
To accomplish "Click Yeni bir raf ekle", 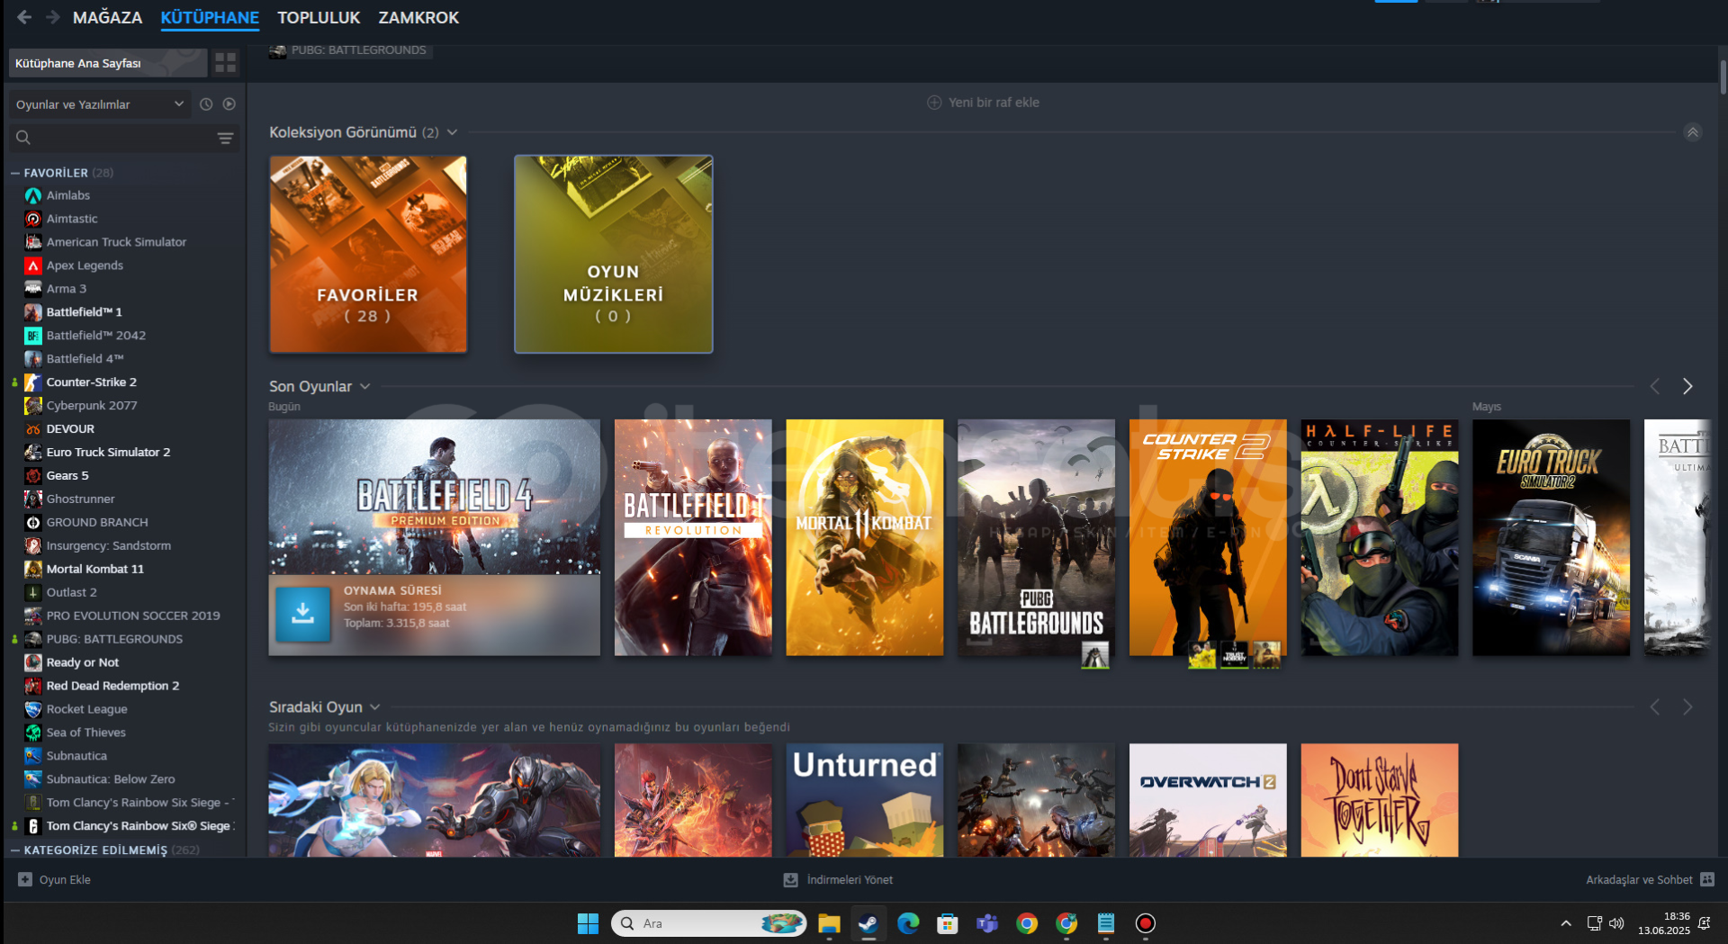I will [983, 103].
